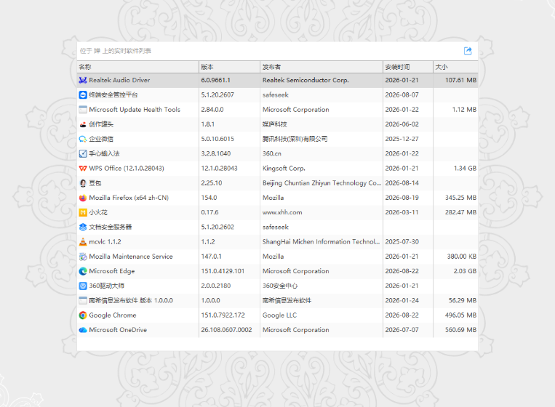The width and height of the screenshot is (555, 407).
Task: Click Microsoft Update Health Tools icon
Action: pyautogui.click(x=83, y=110)
